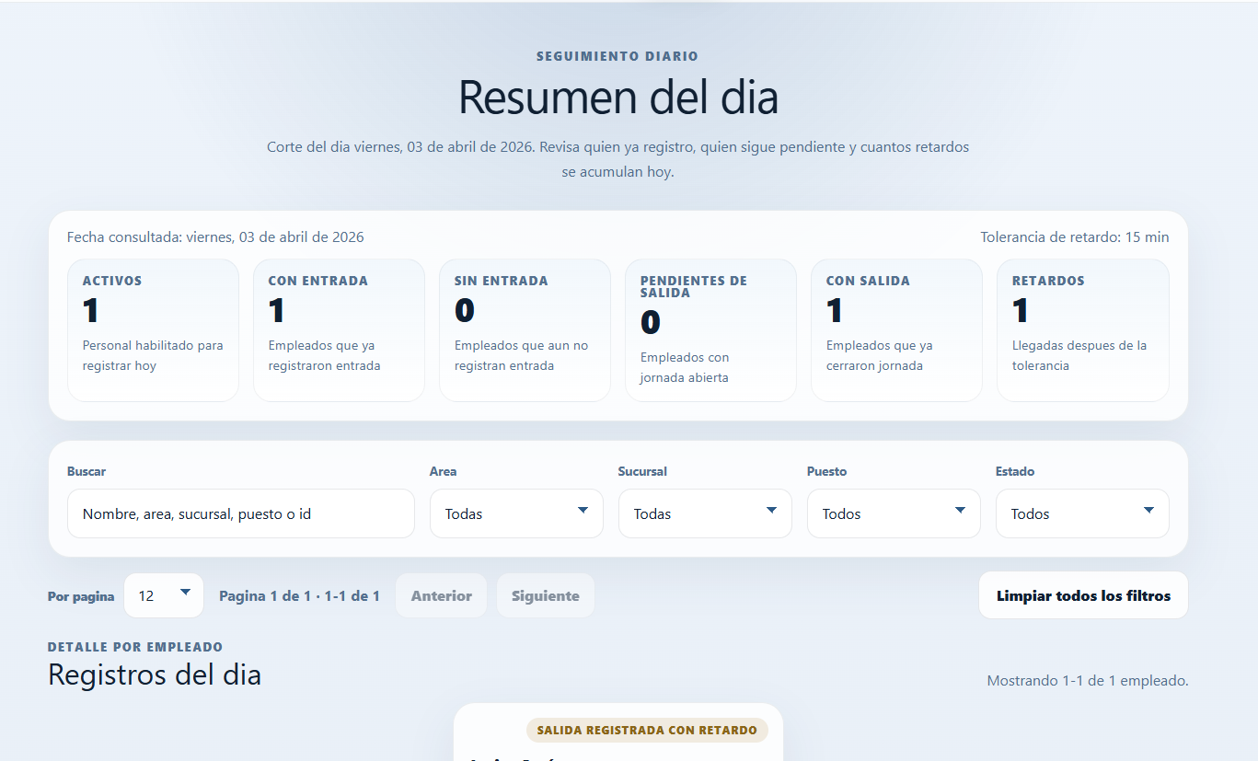Image resolution: width=1258 pixels, height=761 pixels.
Task: Expand the Sucursal selector showing Todas
Action: point(704,513)
